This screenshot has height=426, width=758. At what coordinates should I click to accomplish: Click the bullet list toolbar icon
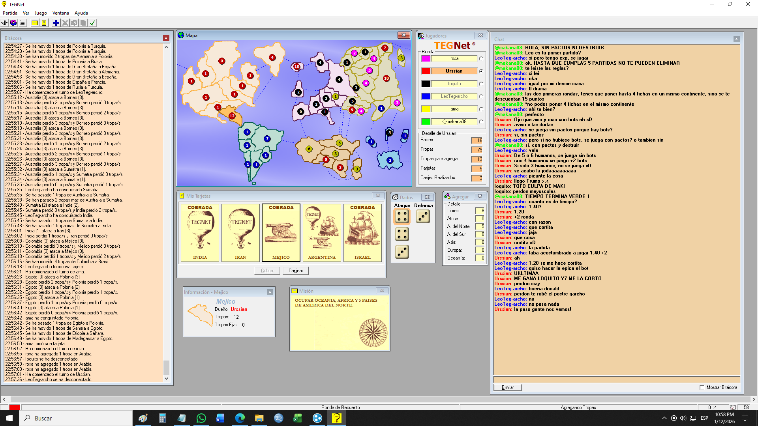[x=22, y=23]
